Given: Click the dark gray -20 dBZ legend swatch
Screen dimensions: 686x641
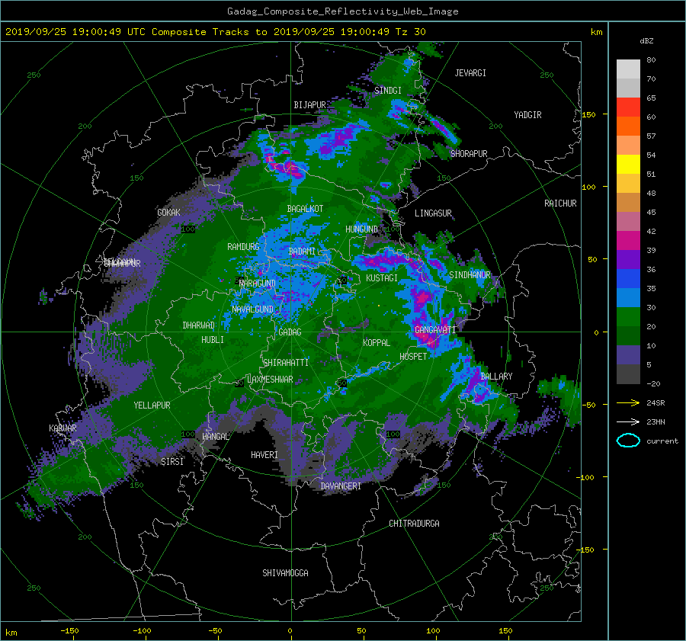Looking at the screenshot, I should 628,373.
